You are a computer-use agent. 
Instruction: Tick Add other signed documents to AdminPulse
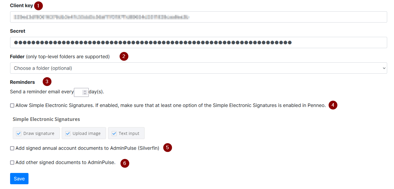[x=12, y=163]
